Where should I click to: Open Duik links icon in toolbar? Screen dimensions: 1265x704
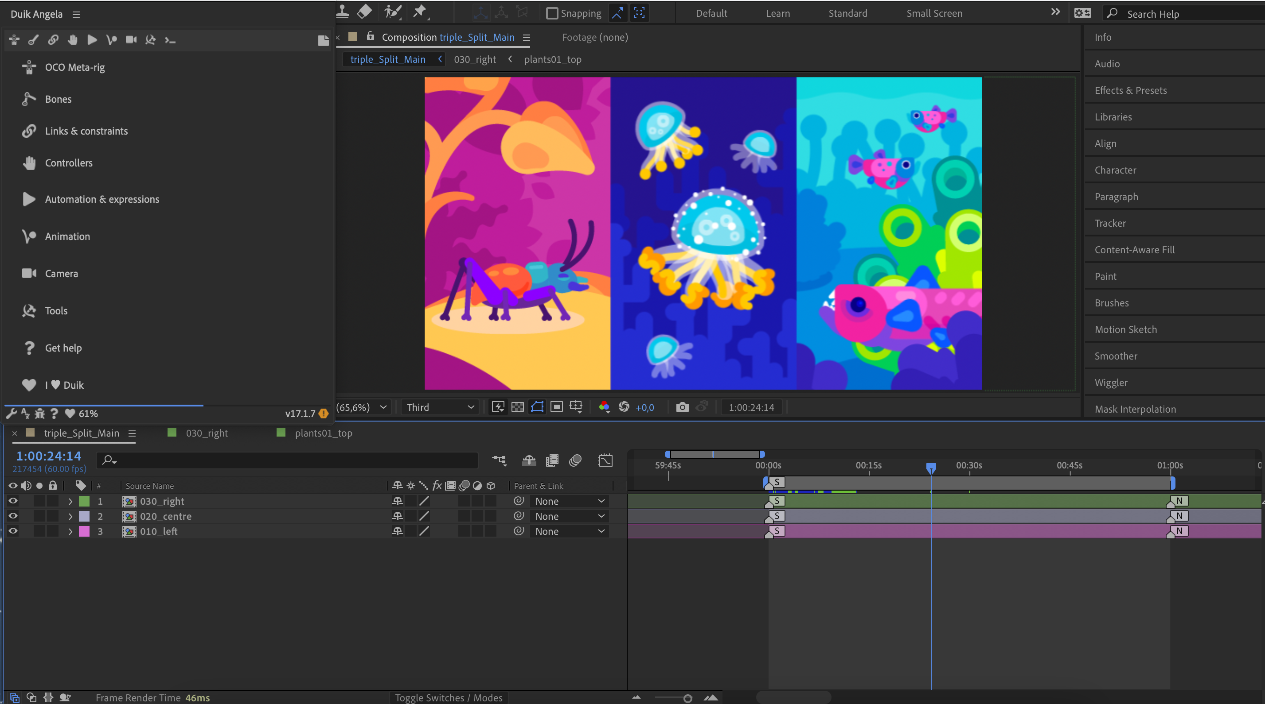click(x=53, y=40)
